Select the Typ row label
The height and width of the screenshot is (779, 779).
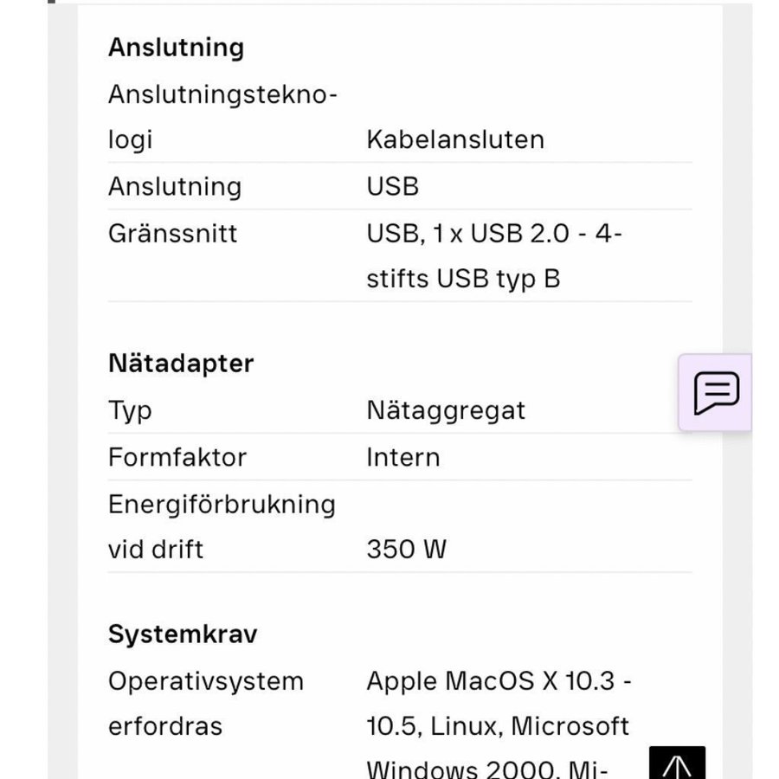130,409
